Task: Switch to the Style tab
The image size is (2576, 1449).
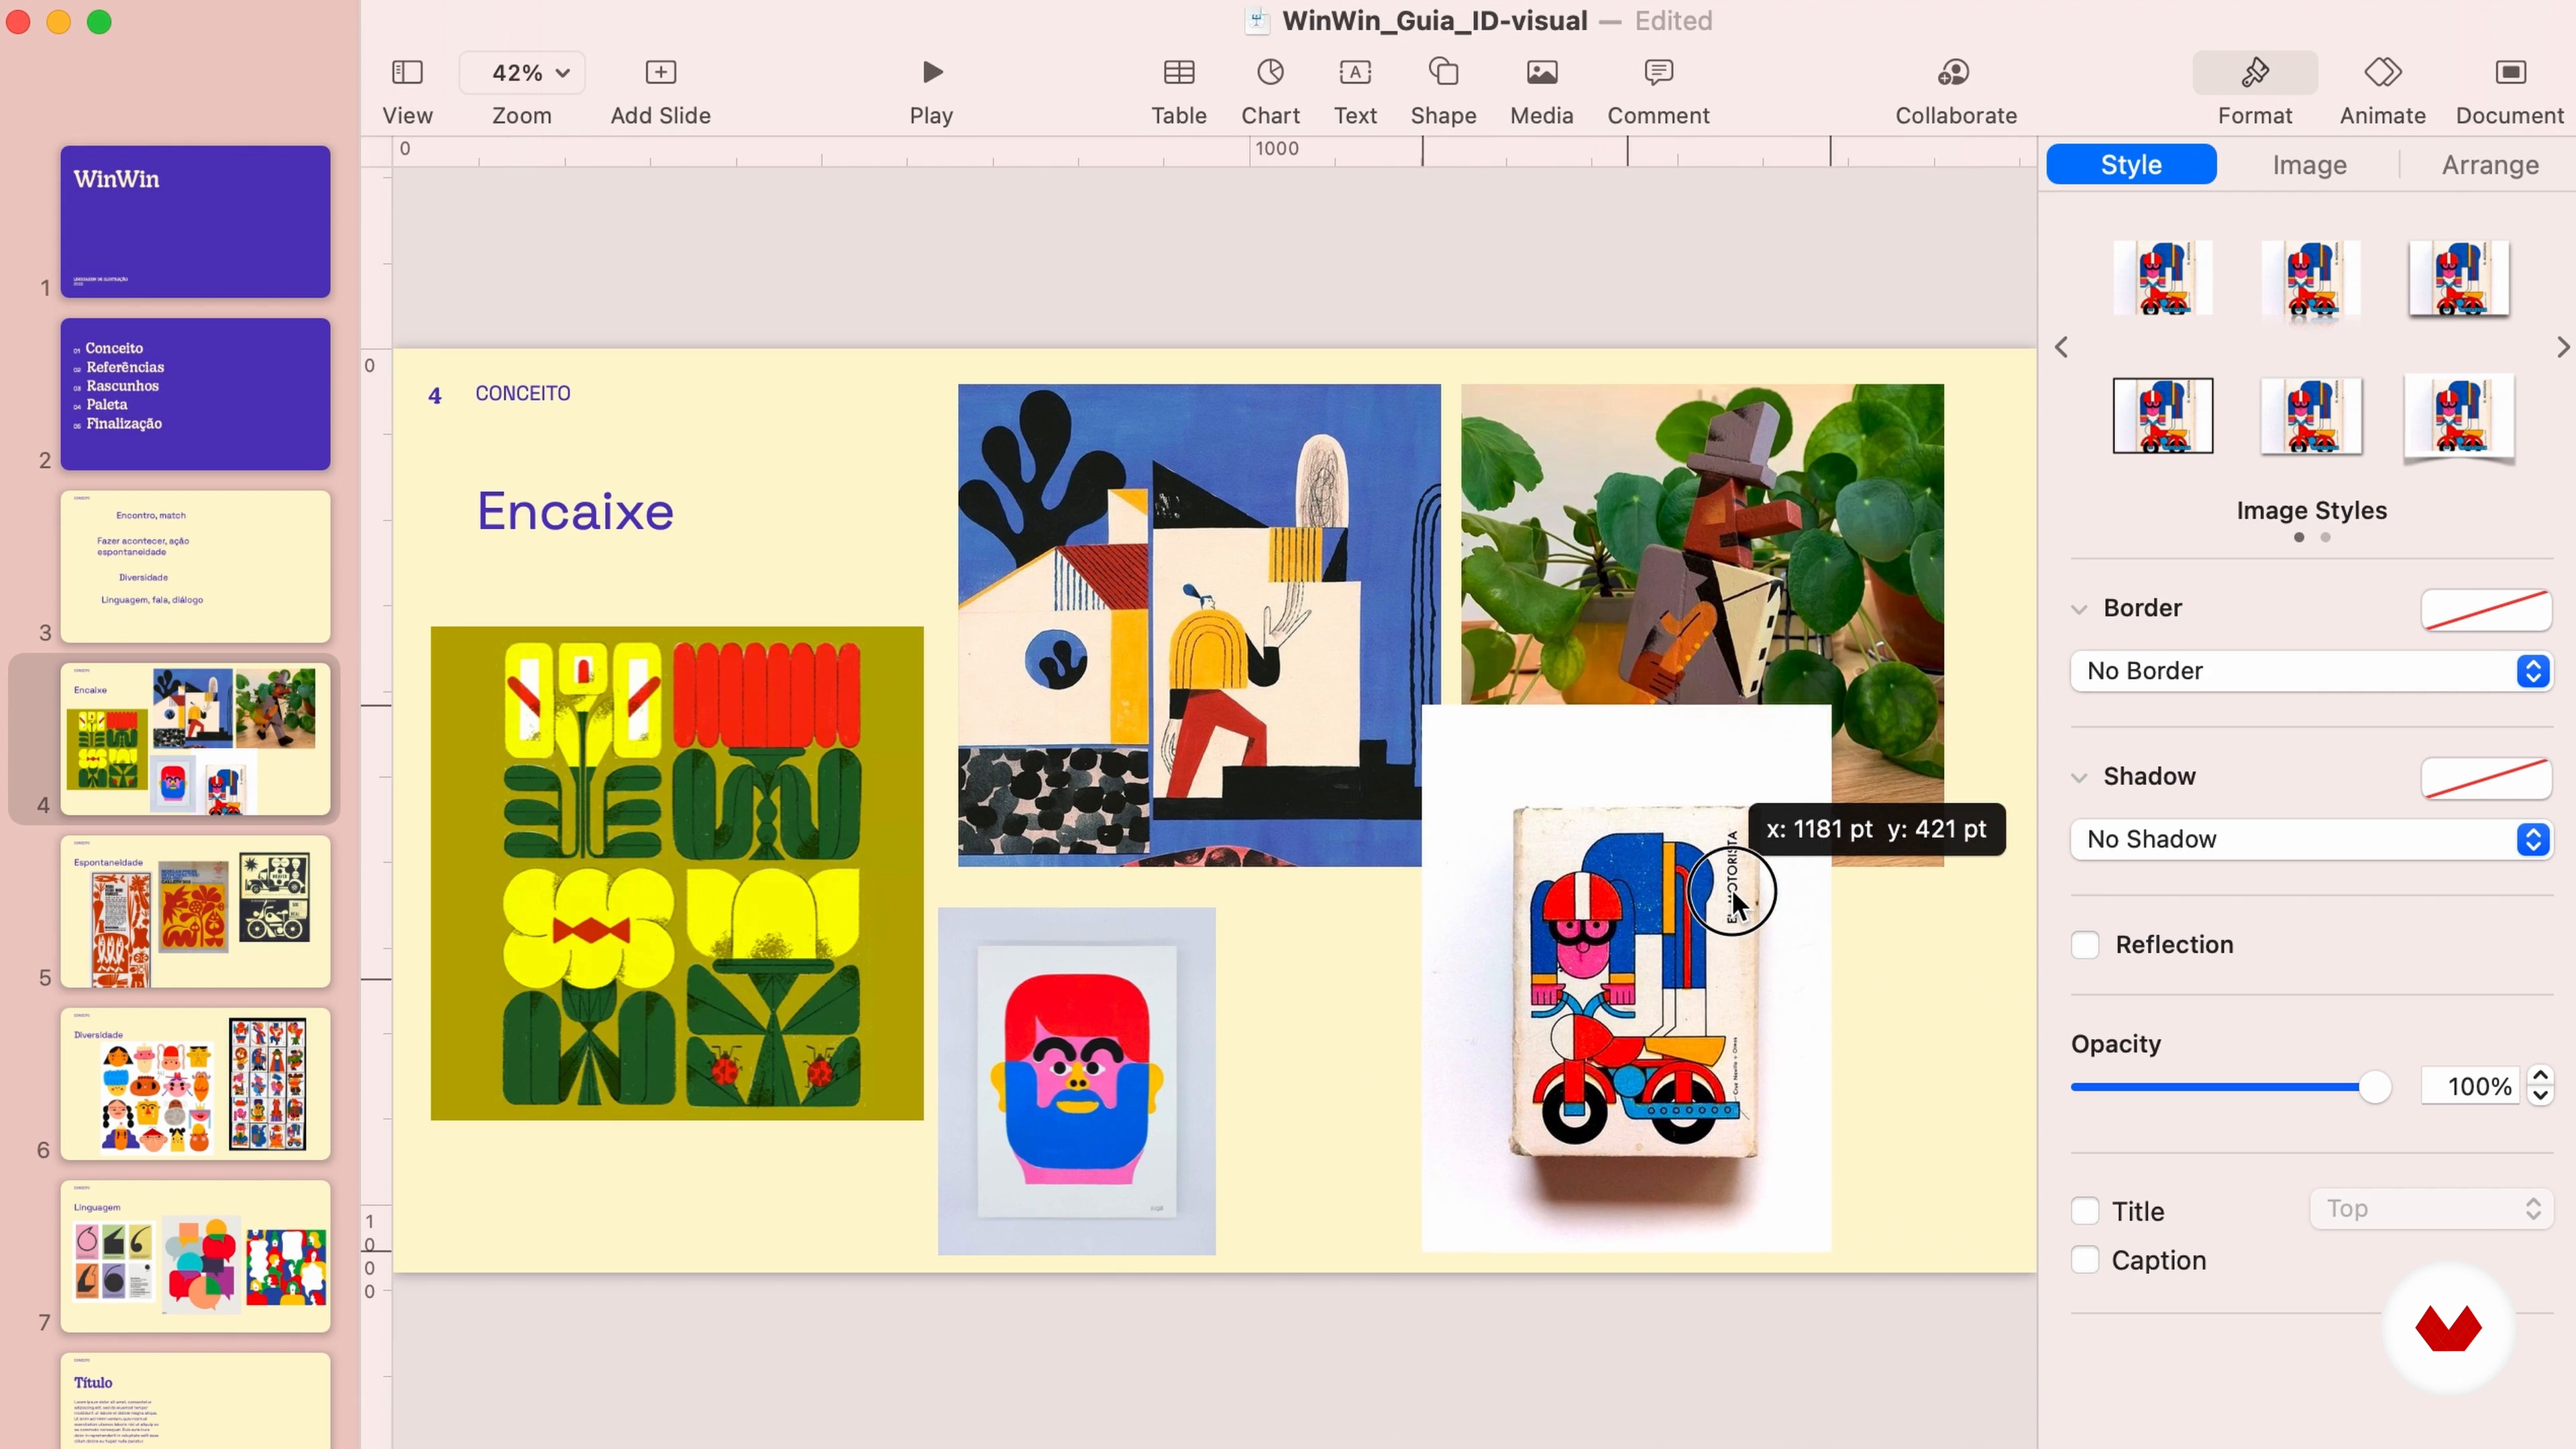Action: click(x=2131, y=165)
